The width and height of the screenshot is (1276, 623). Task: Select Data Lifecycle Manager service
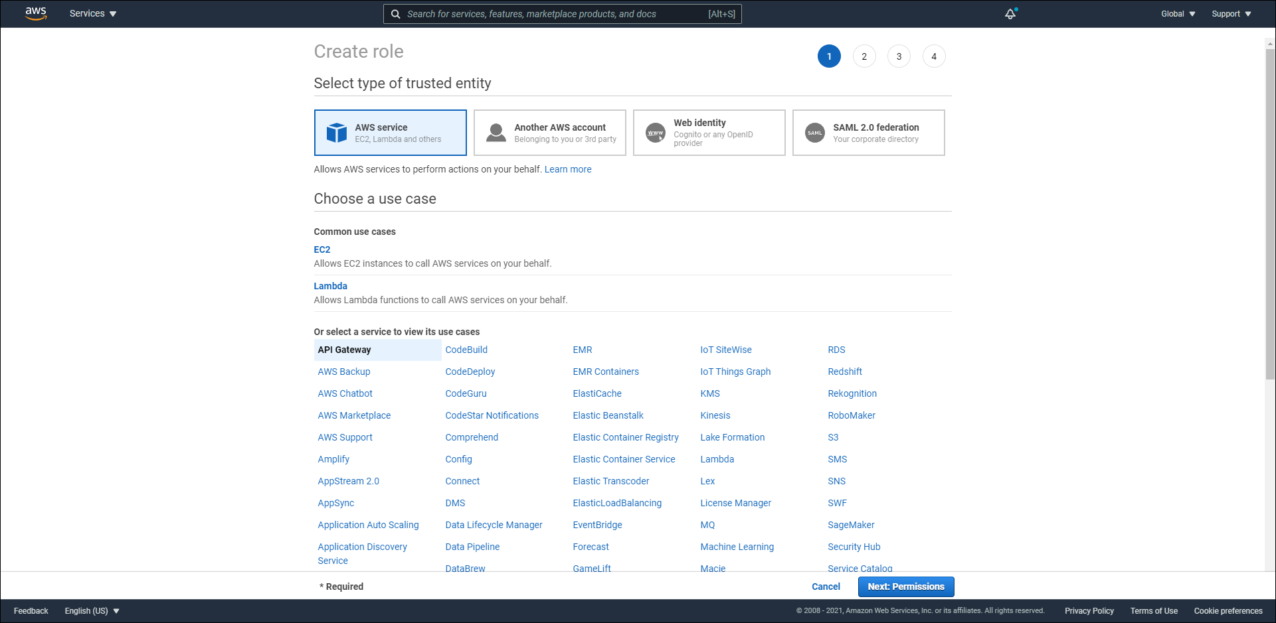[494, 525]
